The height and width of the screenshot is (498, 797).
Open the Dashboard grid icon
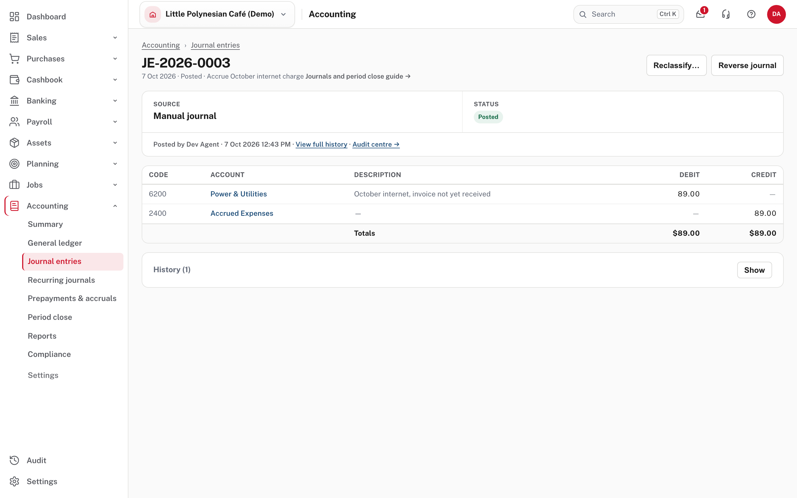click(14, 17)
